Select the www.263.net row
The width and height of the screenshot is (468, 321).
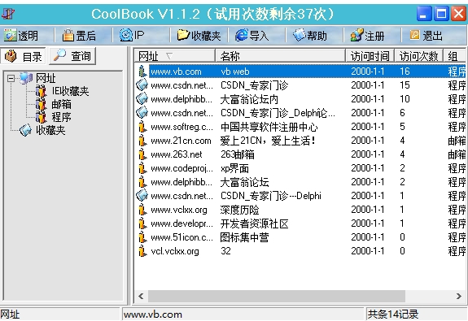coord(300,154)
